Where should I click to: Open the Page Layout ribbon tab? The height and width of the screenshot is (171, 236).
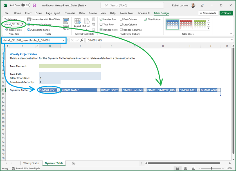[53, 13]
